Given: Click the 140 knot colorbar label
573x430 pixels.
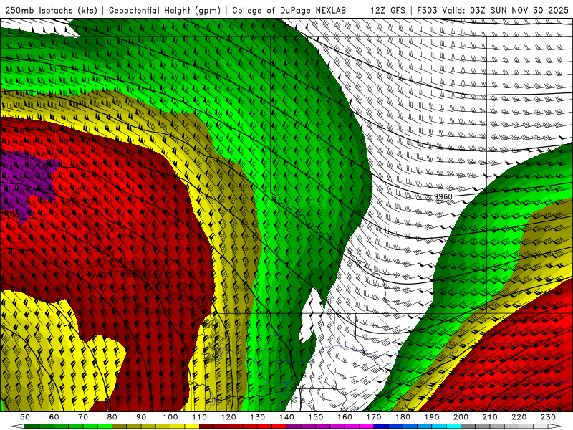Looking at the screenshot, I should click(x=286, y=417).
